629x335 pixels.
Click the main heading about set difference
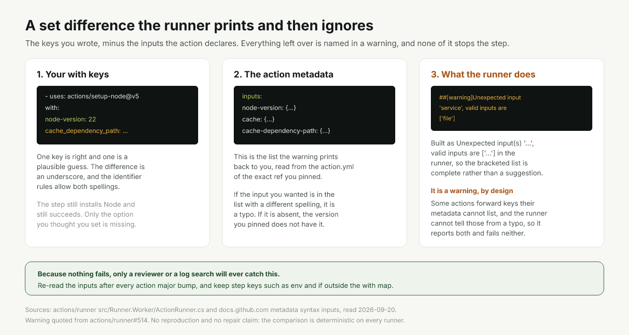[199, 25]
